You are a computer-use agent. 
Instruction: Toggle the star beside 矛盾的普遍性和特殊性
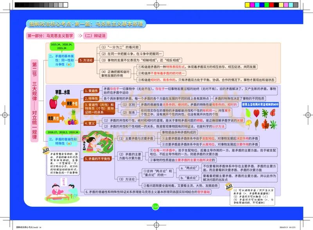(69, 143)
